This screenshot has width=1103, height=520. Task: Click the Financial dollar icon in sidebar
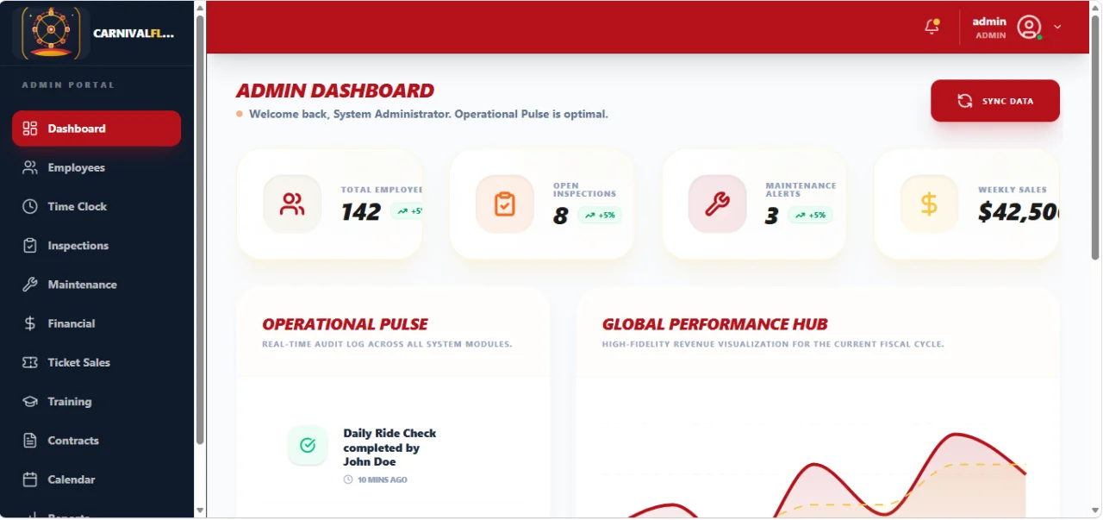coord(30,323)
